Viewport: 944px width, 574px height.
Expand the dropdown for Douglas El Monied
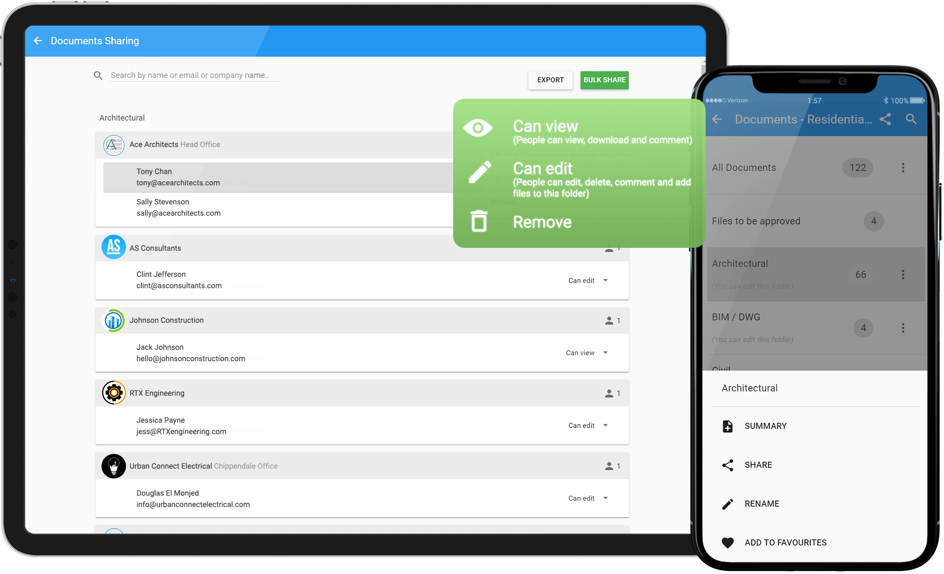[x=605, y=497]
